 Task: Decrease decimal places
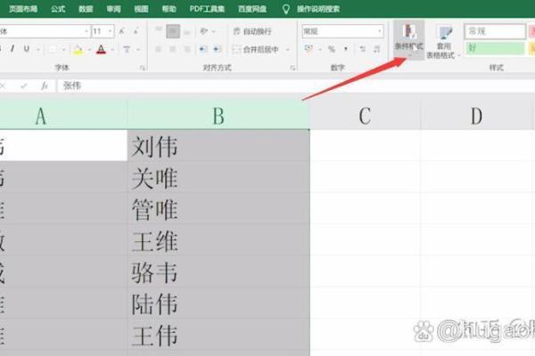[376, 50]
